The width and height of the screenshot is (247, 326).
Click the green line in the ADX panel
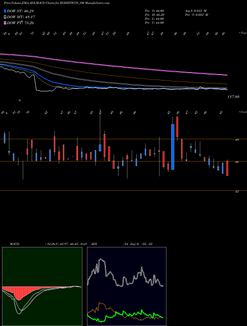pos(125,316)
